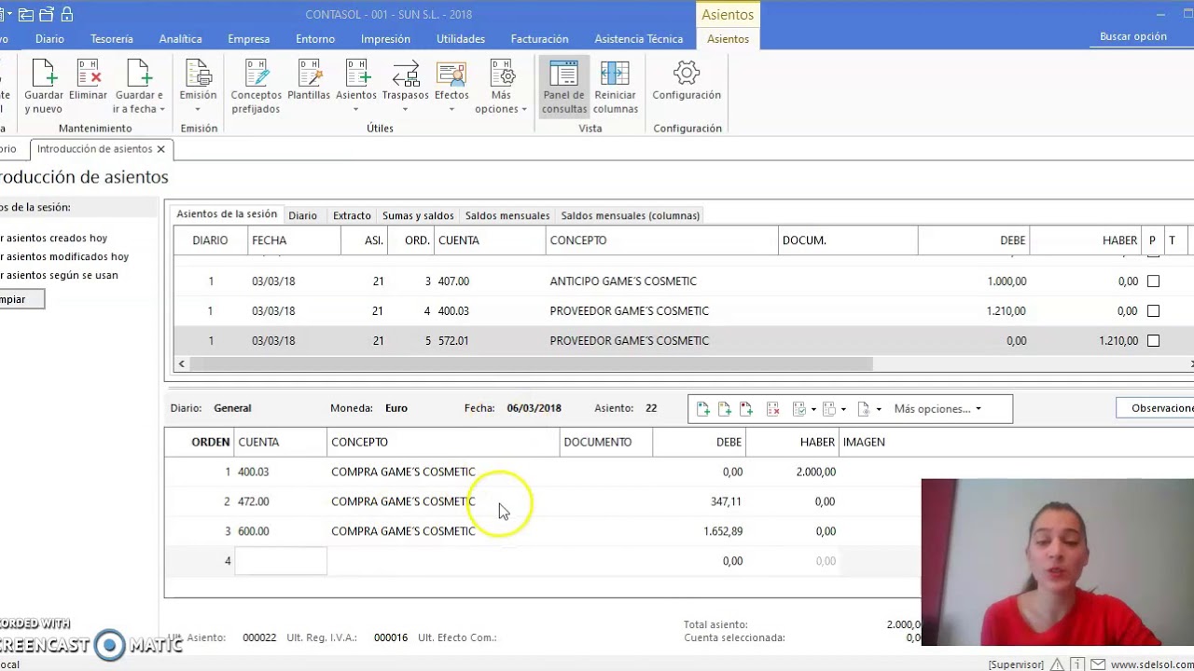Open the Saldos mensuales (columnas) tab
This screenshot has width=1194, height=671.
coord(630,215)
